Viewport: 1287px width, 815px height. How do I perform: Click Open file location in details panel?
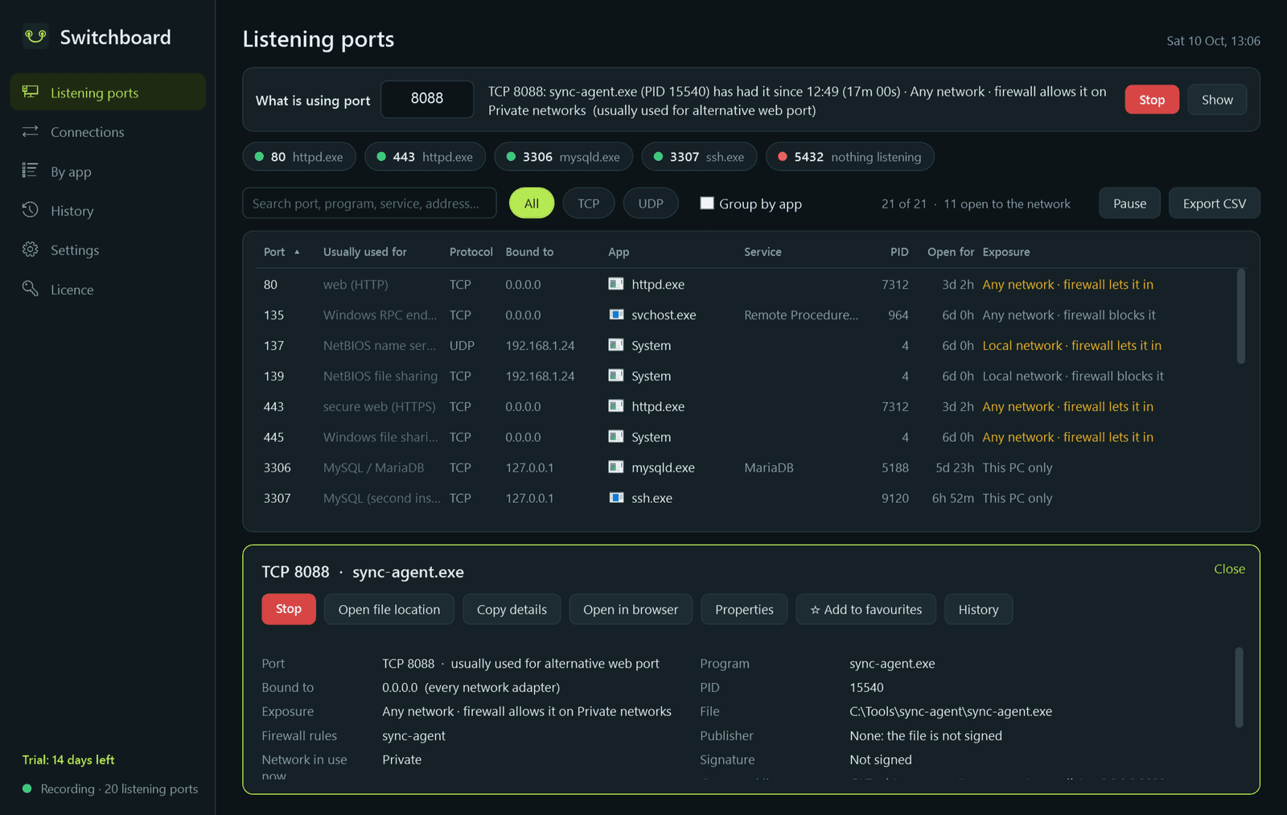click(x=389, y=609)
